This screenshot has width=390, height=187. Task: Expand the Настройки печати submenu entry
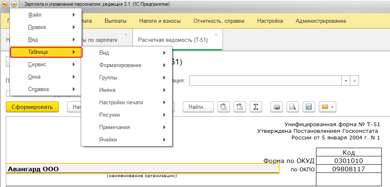coord(127,103)
